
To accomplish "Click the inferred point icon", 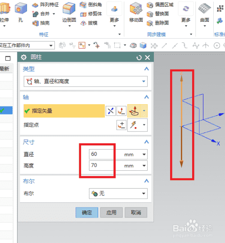I will [134, 125].
